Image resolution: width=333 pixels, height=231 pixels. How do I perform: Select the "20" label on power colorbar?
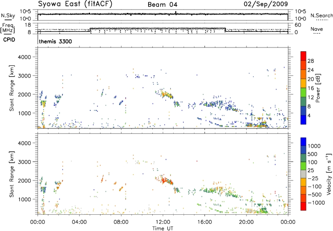click(311, 79)
